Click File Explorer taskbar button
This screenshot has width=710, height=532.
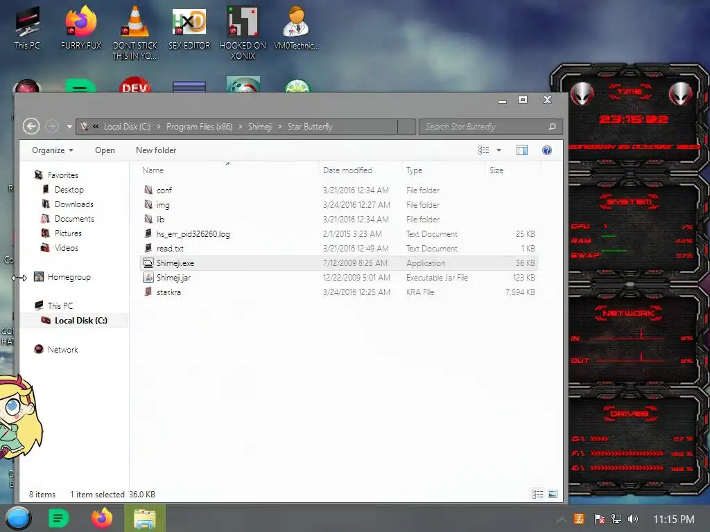145,518
